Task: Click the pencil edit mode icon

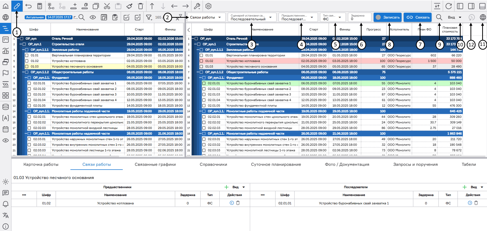Action: pyautogui.click(x=17, y=6)
